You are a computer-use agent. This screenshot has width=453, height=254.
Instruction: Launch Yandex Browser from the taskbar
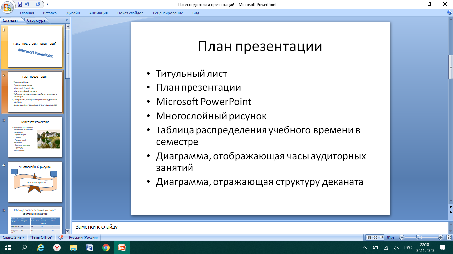[57, 247]
